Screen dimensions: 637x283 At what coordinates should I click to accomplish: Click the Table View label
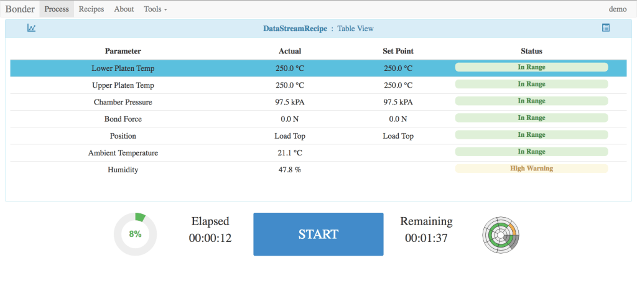click(355, 29)
